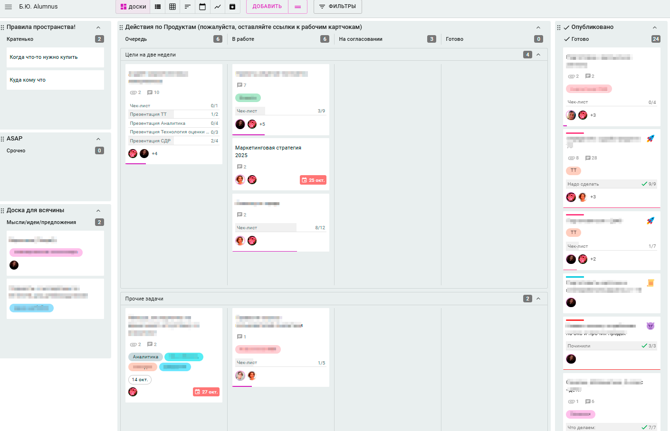Collapse the Цели на две недели lane
The width and height of the screenshot is (670, 431).
(x=538, y=55)
